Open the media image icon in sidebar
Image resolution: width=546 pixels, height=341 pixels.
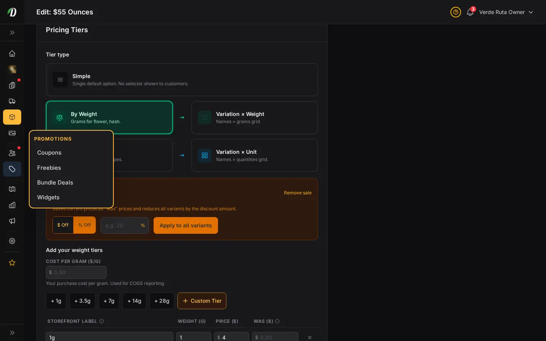coord(12,133)
